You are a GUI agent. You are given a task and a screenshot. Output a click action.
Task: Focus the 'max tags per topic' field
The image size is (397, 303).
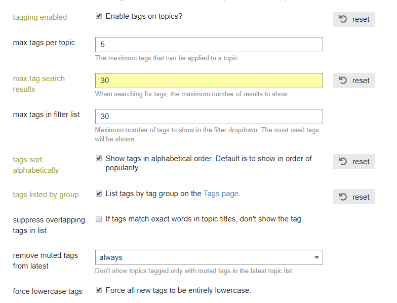(x=209, y=45)
